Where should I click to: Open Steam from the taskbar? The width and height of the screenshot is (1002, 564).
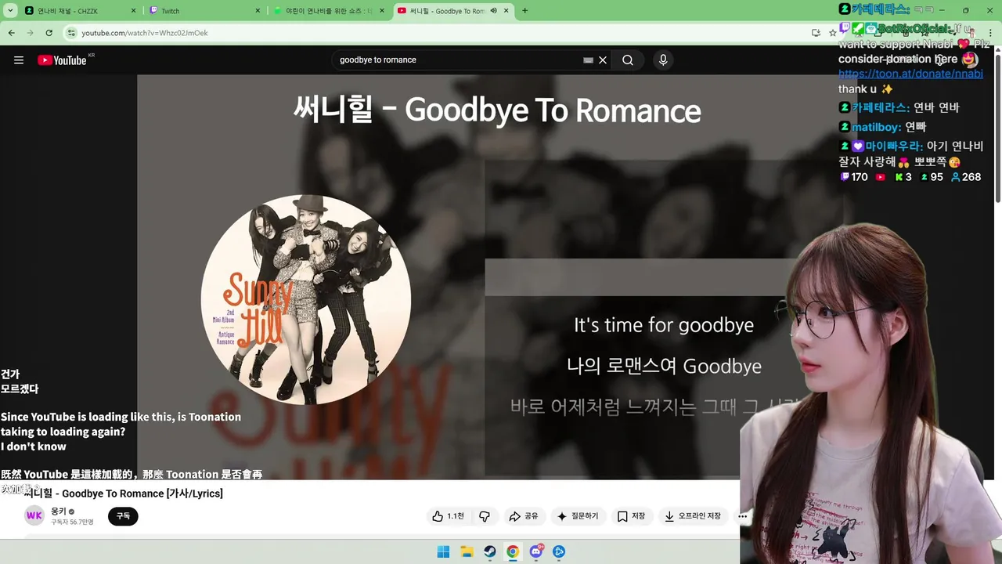tap(489, 551)
